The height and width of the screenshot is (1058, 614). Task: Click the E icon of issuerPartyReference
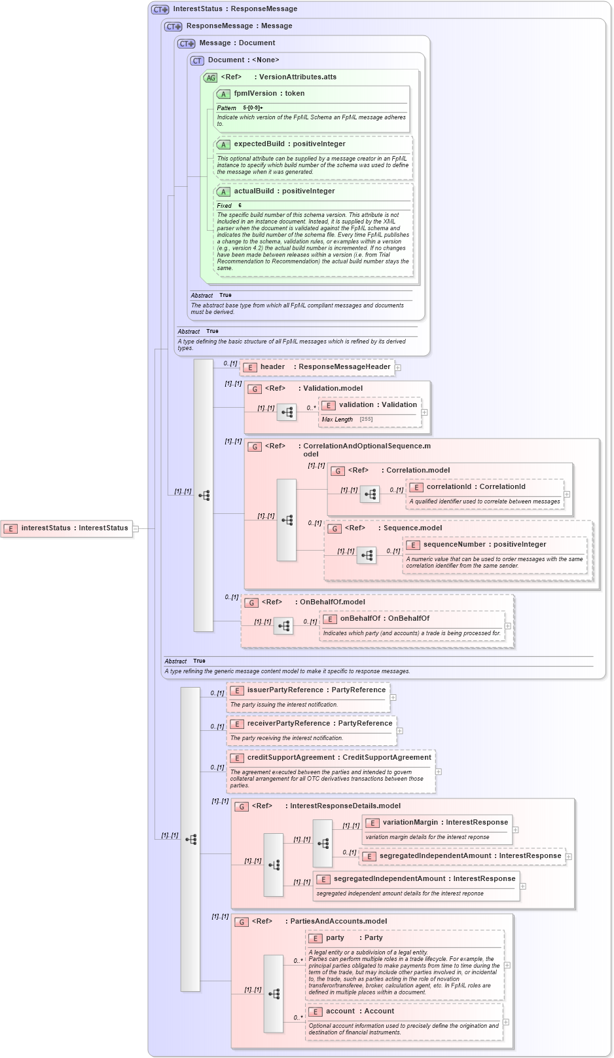pyautogui.click(x=236, y=690)
